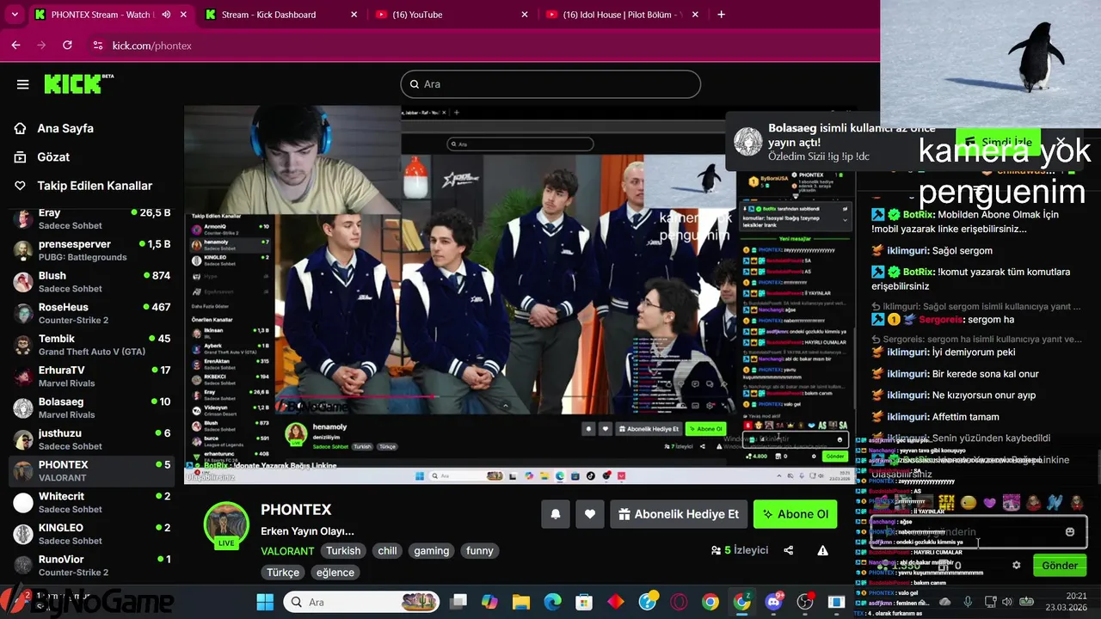
Task: Click Abonelik Hediye Et button
Action: [679, 514]
